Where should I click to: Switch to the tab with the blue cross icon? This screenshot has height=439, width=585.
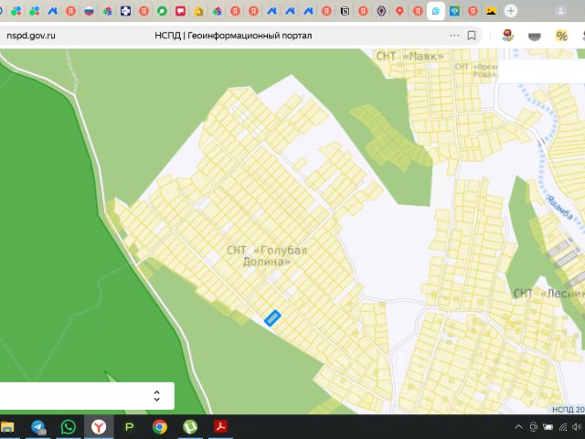[x=125, y=11]
